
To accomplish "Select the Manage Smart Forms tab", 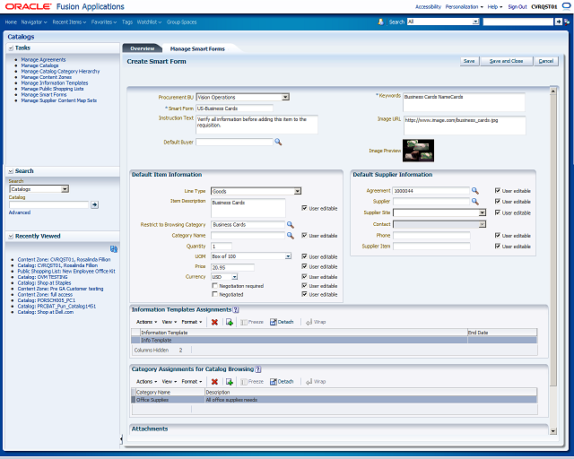I will coord(197,48).
